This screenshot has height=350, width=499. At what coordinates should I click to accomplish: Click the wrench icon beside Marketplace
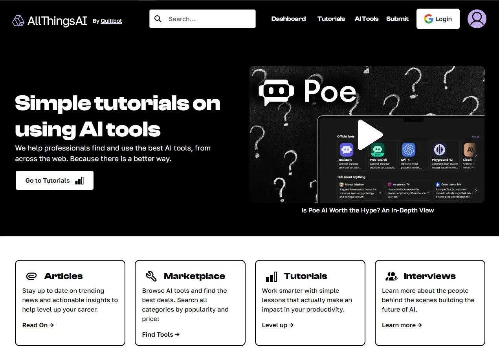coord(151,276)
